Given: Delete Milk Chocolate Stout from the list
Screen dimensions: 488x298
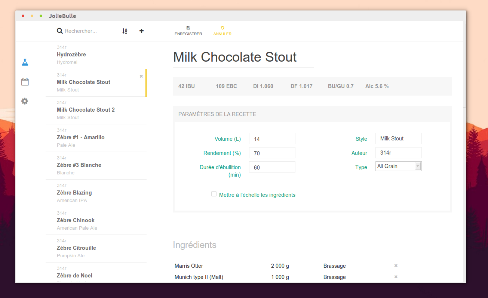Looking at the screenshot, I should coord(141,76).
